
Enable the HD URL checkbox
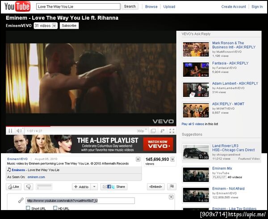point(55,208)
